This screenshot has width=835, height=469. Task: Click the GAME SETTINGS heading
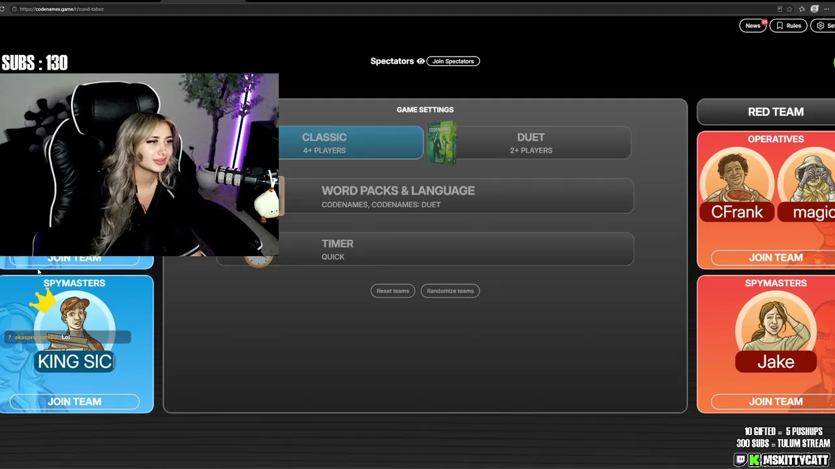[425, 110]
